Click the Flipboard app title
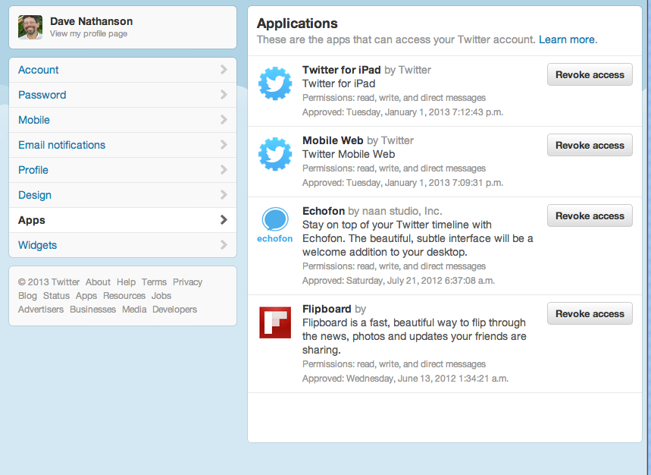Viewport: 651px width, 475px height. (x=327, y=309)
